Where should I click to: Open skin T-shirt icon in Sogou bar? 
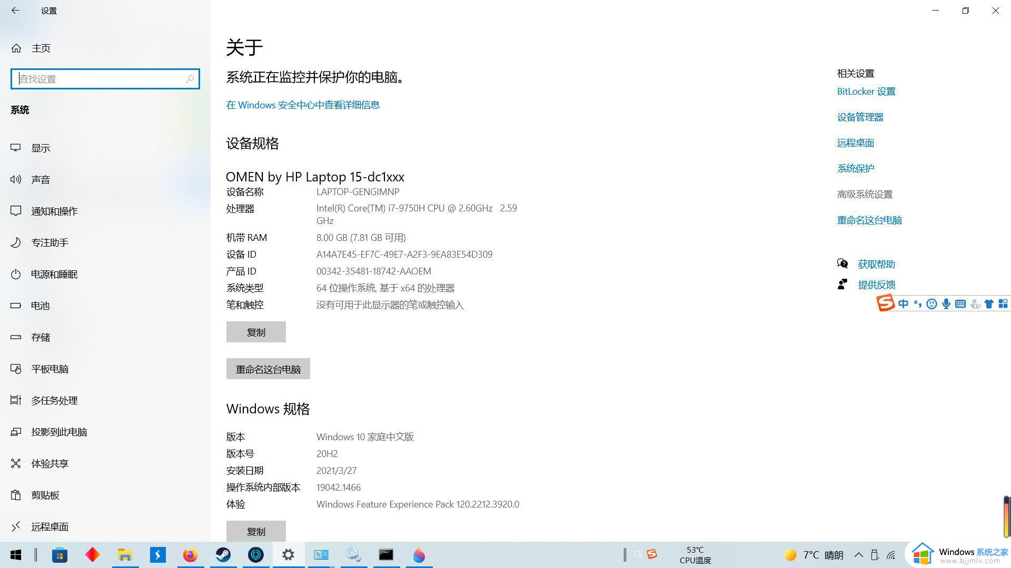click(989, 304)
